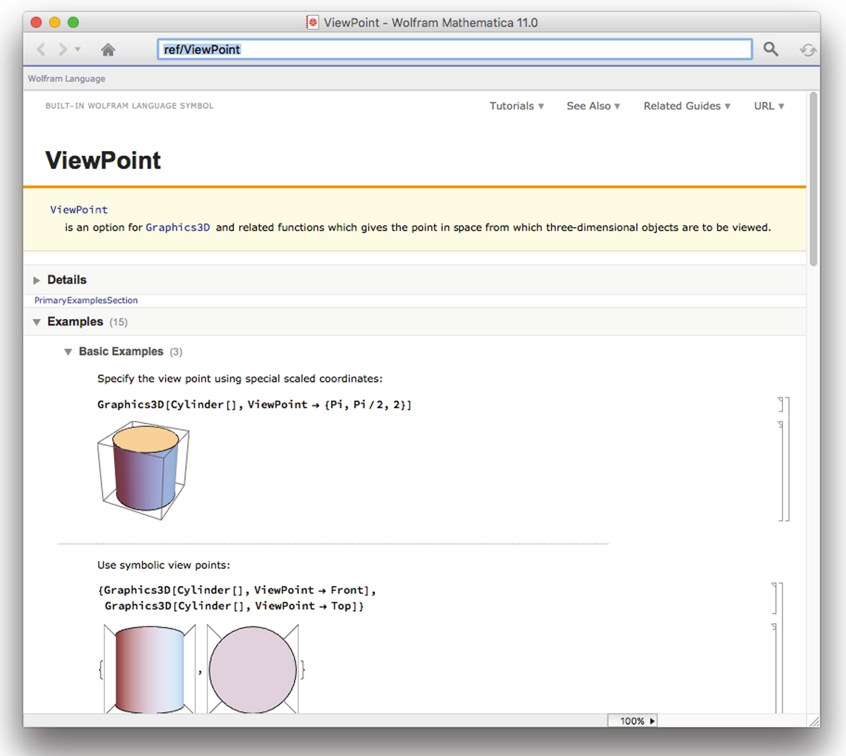Click the ViewPoint → Top input line

(x=234, y=606)
